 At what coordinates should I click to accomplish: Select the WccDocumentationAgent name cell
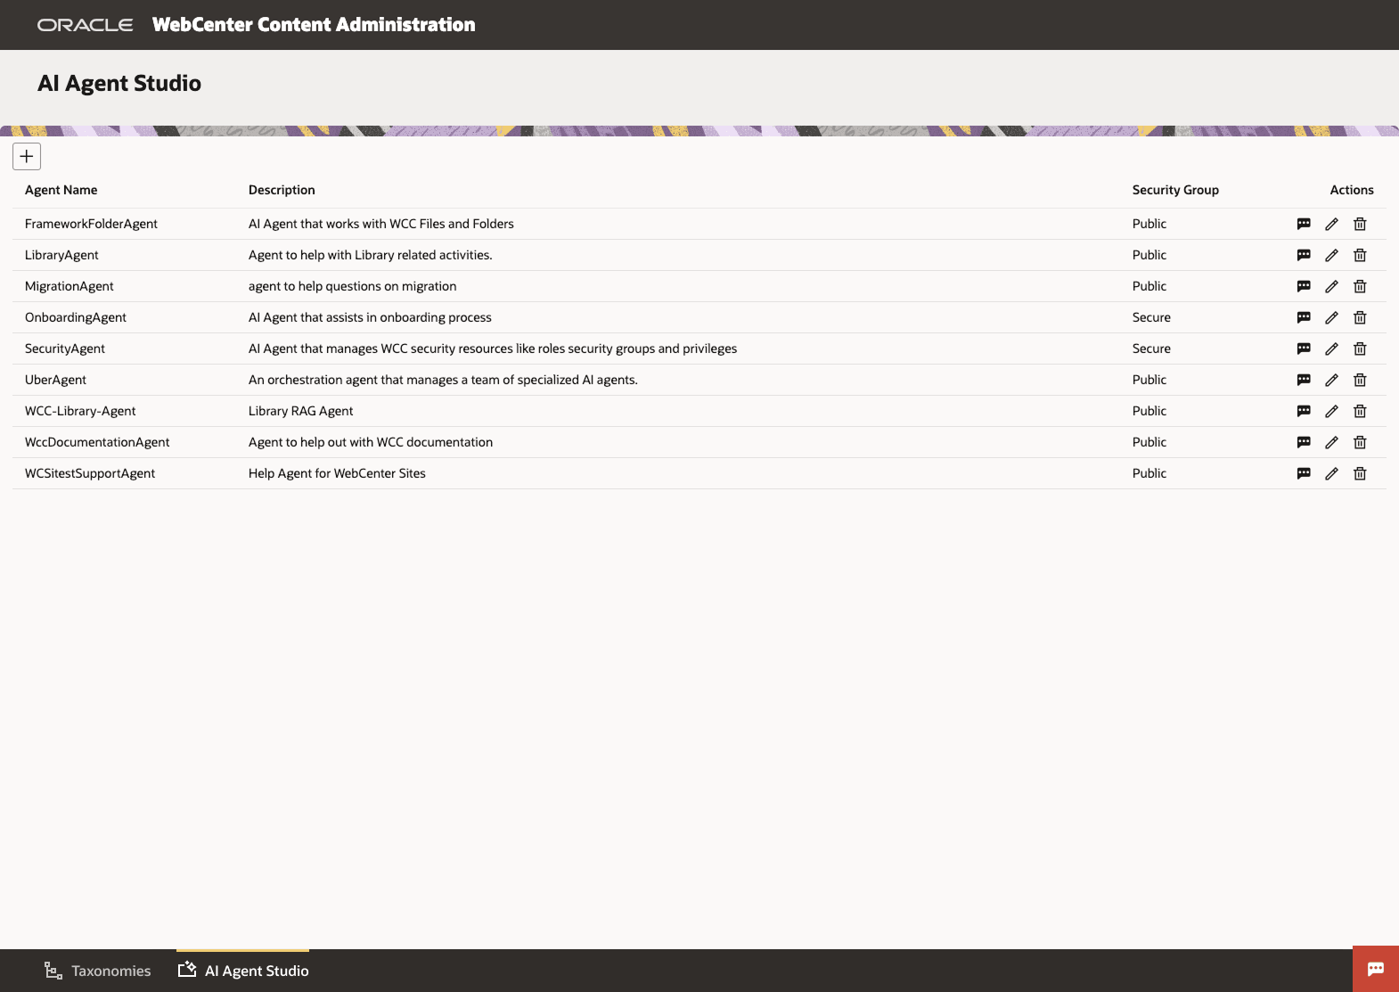point(97,442)
